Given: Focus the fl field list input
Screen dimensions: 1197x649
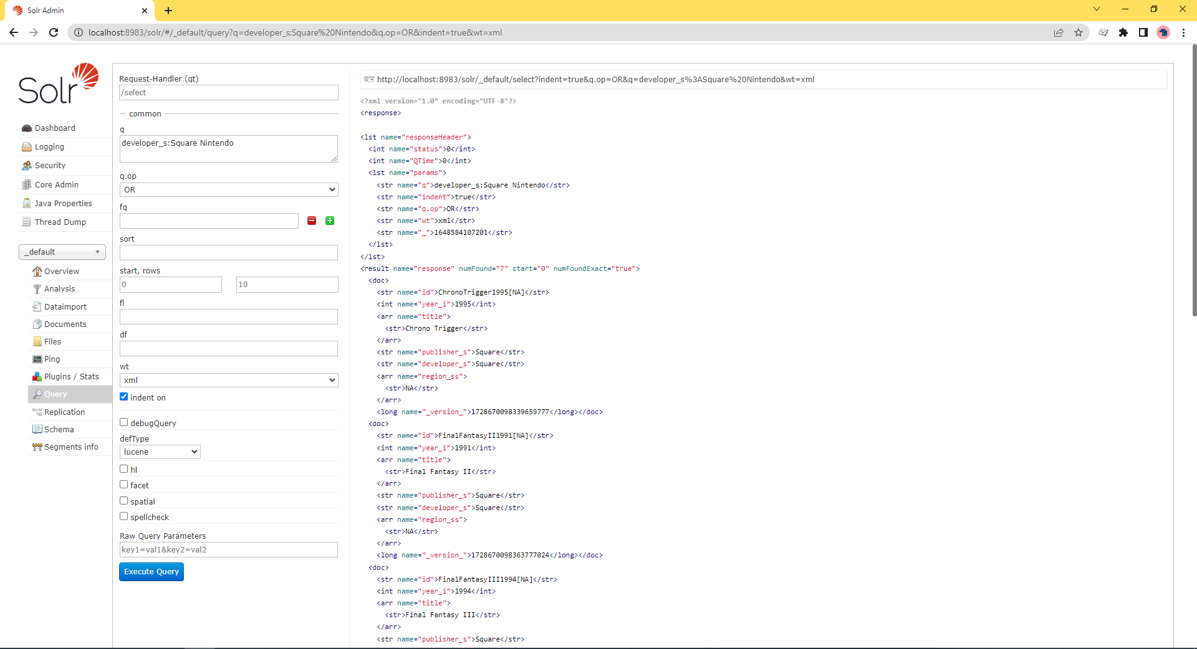Looking at the screenshot, I should [229, 317].
